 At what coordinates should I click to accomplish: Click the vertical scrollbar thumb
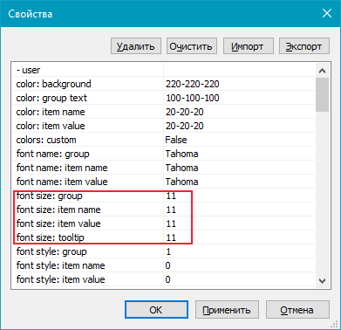click(322, 94)
